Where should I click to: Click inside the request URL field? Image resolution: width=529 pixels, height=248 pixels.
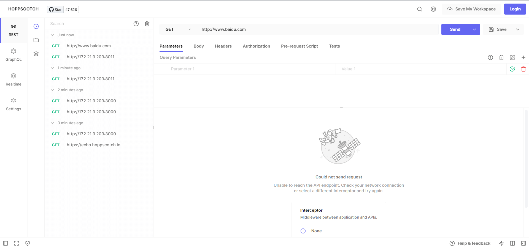(303, 29)
